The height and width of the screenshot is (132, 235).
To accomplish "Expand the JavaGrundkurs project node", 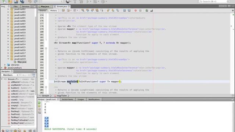I will pyautogui.click(x=2, y=67).
